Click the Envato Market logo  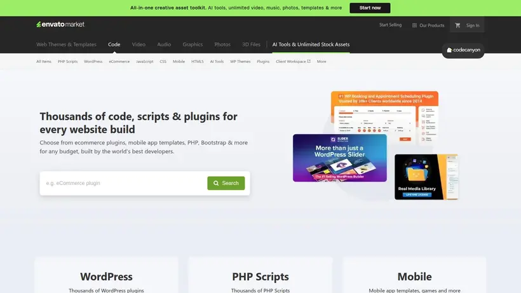tap(60, 24)
